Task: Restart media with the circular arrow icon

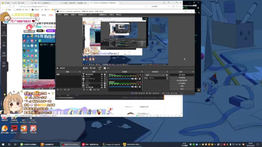Action: (x=100, y=68)
